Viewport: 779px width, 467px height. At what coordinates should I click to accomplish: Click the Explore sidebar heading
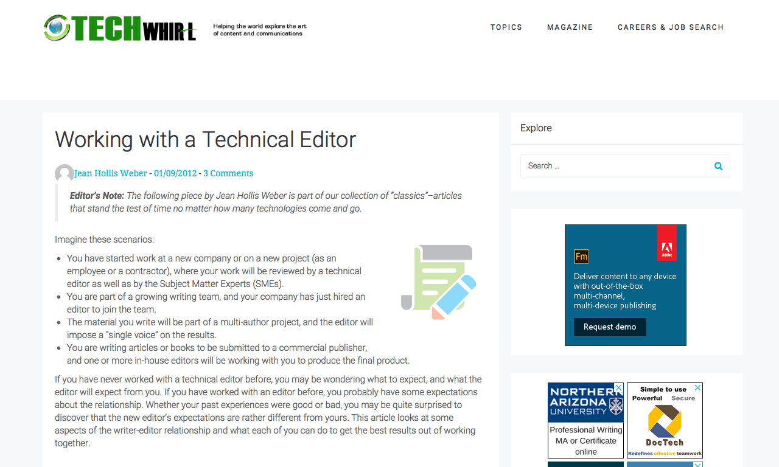pos(536,128)
